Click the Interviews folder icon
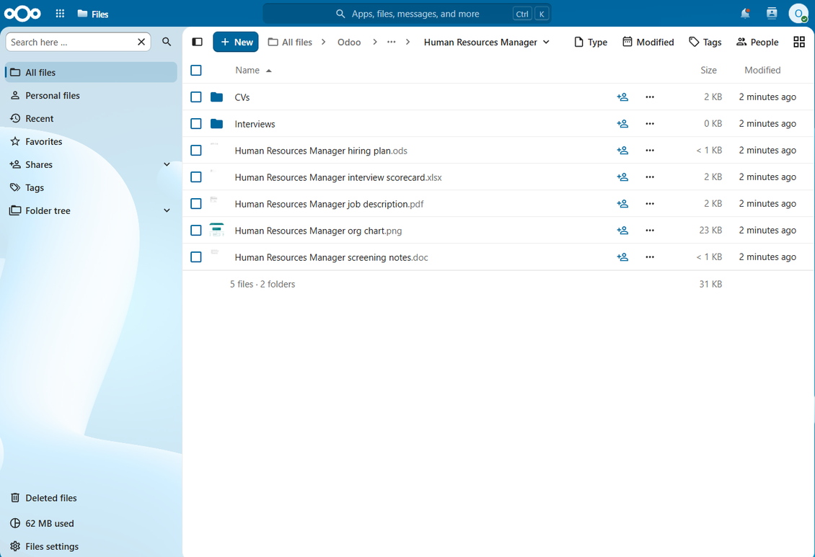Viewport: 815px width, 557px height. [x=217, y=123]
